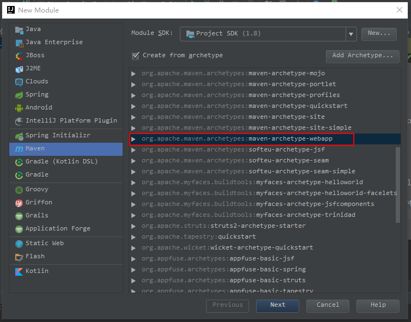Select Java Enterprise module type
The width and height of the screenshot is (411, 322).
pyautogui.click(x=66, y=42)
